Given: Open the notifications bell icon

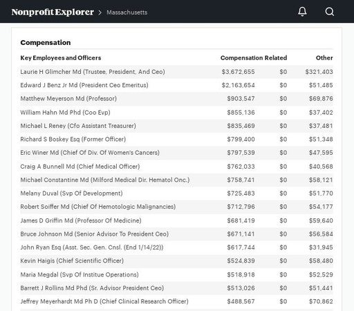Looking at the screenshot, I should [302, 12].
